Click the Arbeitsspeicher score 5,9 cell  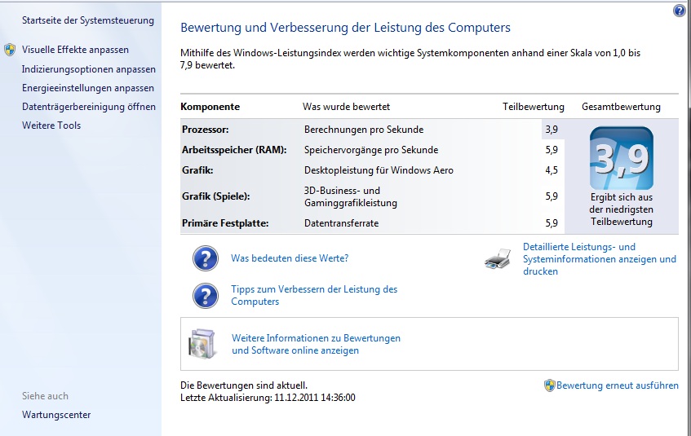551,150
